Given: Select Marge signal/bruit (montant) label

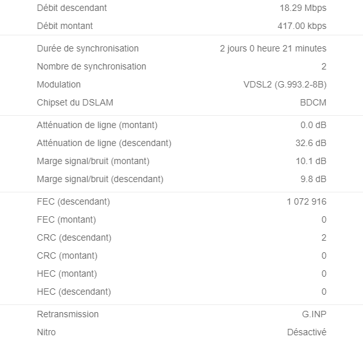Looking at the screenshot, I should tap(93, 161).
